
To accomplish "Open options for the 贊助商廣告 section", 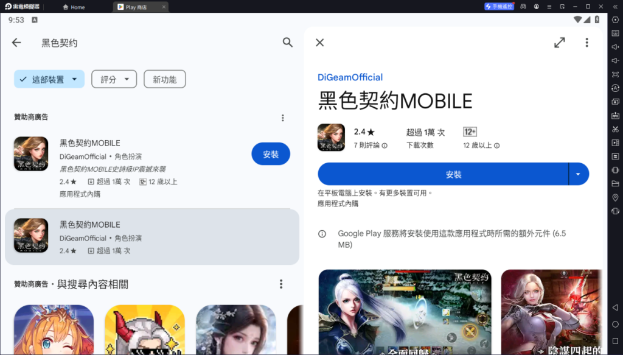I will point(283,118).
